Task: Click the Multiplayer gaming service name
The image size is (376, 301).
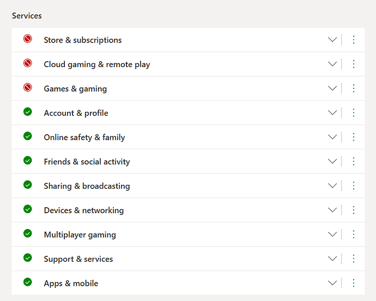Action: [x=80, y=234]
